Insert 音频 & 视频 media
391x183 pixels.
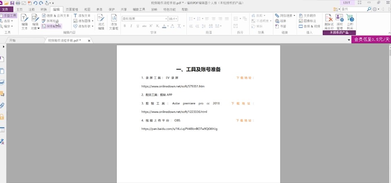pyautogui.click(x=309, y=26)
